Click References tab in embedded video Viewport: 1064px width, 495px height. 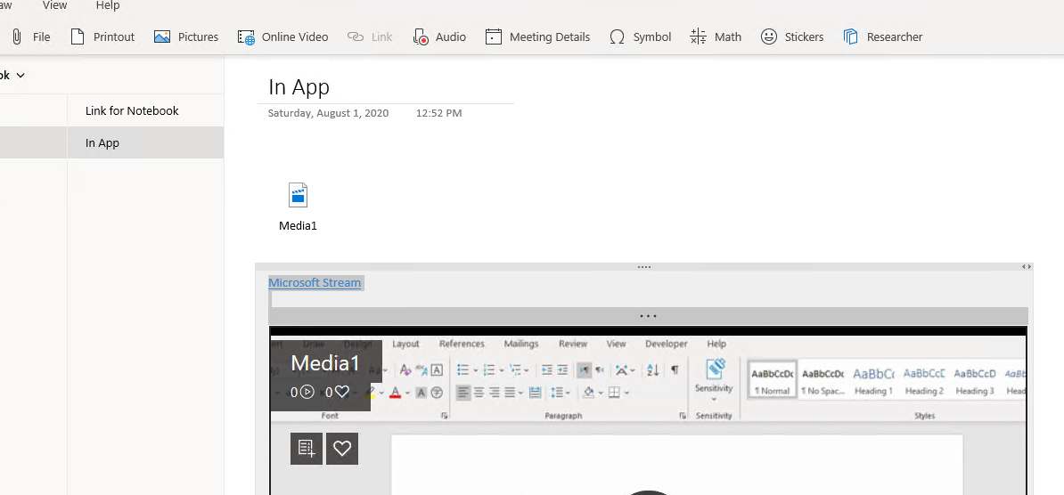[x=462, y=344]
